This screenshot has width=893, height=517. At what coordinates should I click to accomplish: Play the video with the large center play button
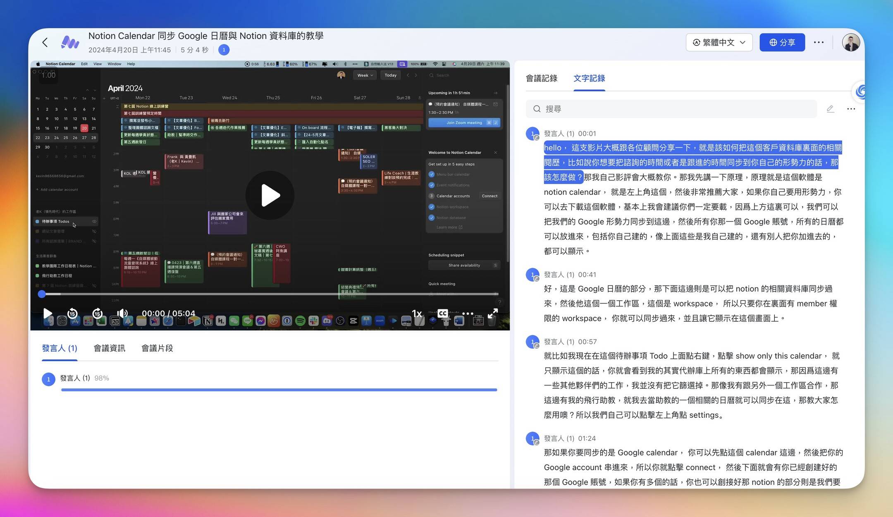click(270, 195)
